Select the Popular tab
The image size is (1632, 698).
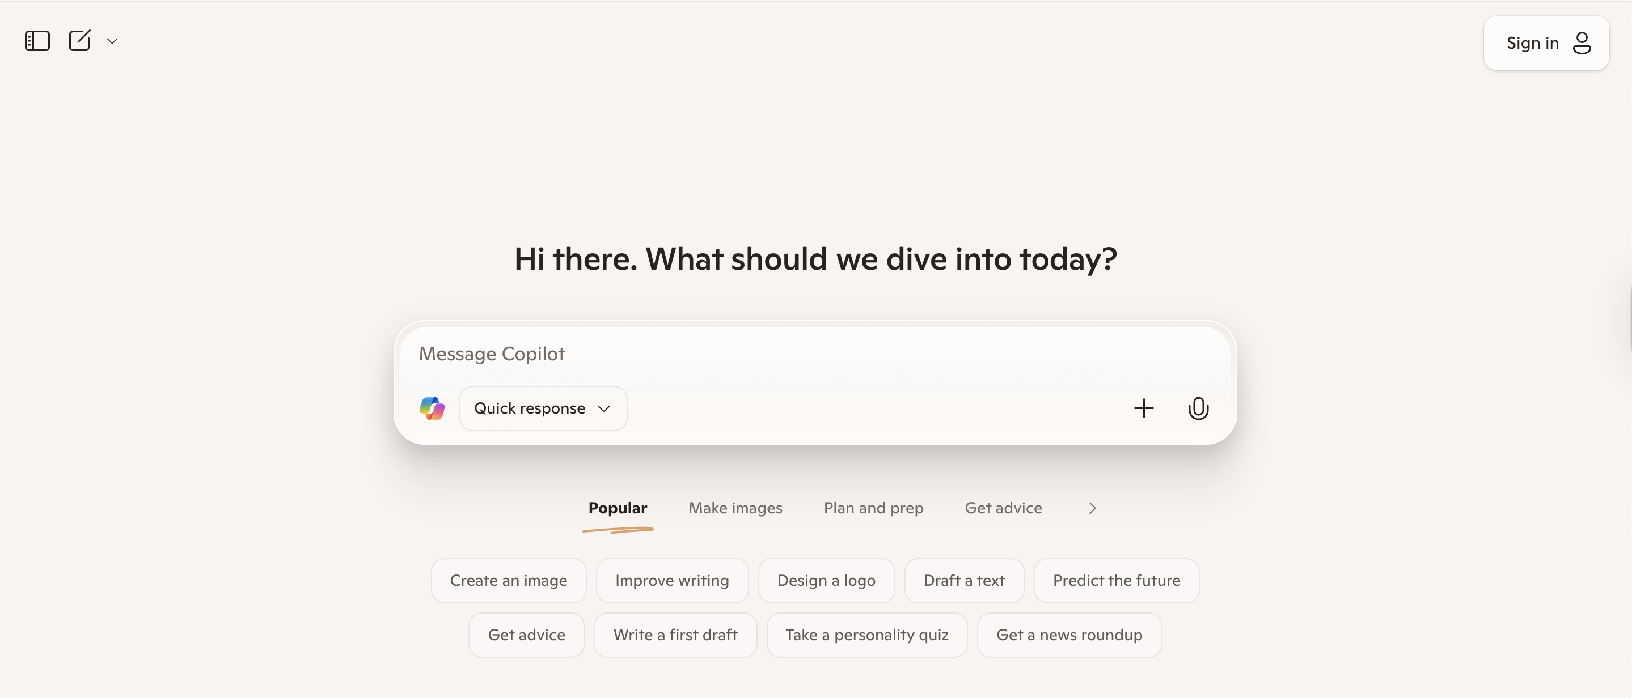point(617,508)
